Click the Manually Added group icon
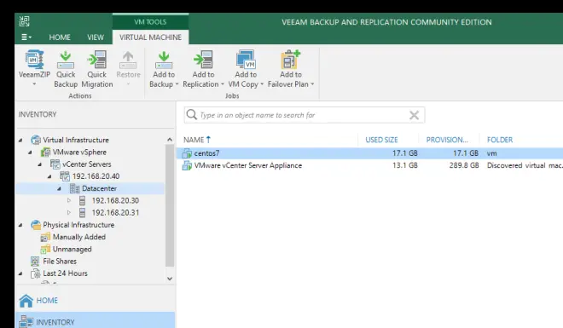Screen dimensions: 563x328 45,237
